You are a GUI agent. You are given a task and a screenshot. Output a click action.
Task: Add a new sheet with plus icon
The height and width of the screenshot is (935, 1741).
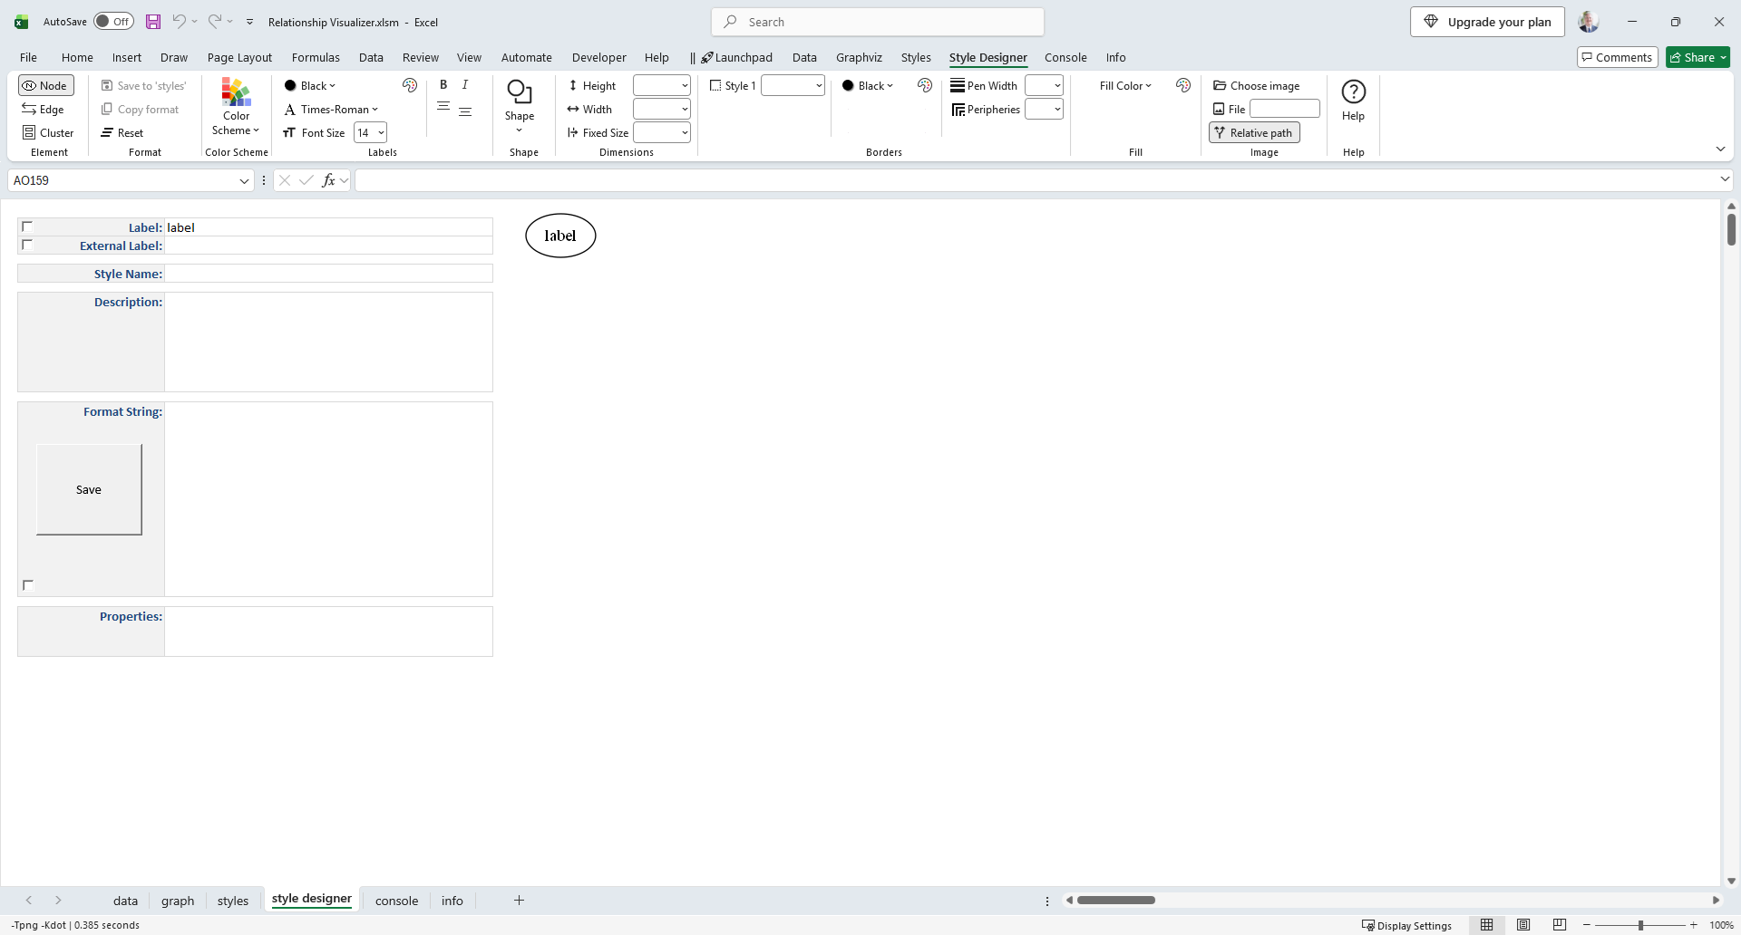(x=519, y=900)
